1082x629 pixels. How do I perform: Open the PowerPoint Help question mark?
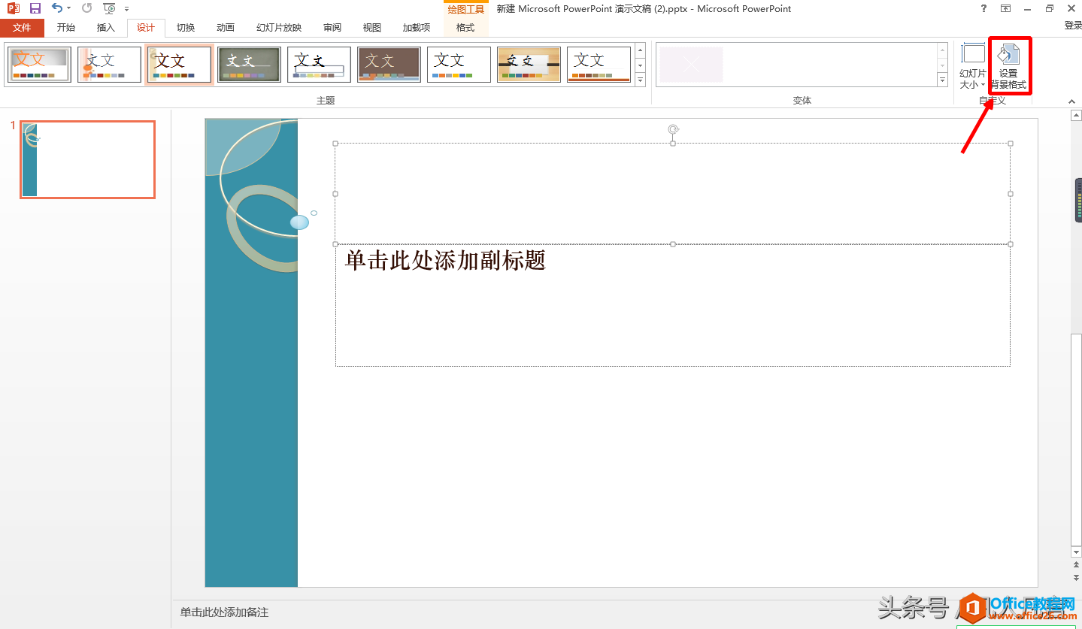[x=983, y=8]
